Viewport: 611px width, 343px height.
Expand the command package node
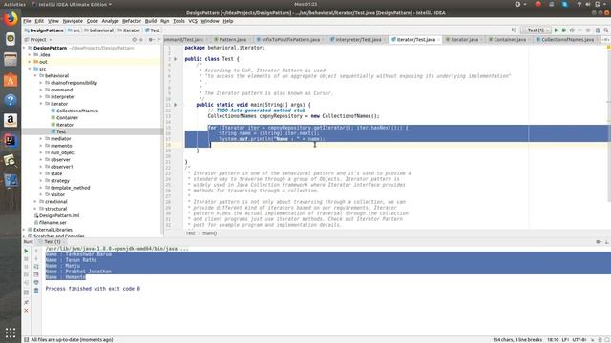[x=41, y=90]
